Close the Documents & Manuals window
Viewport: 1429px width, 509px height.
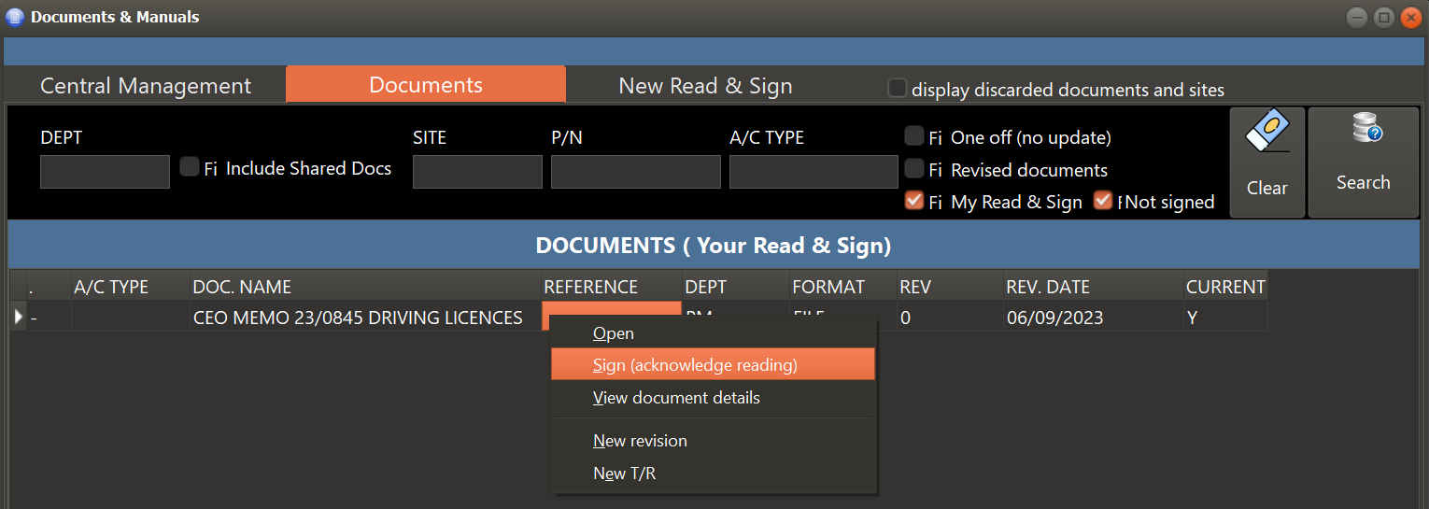coord(1410,17)
